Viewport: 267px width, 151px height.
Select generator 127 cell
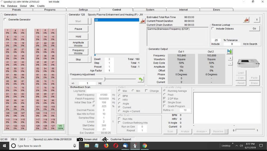53,127
